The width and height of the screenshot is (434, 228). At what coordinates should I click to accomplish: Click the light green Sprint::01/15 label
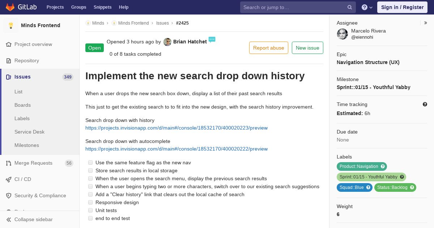pos(371,177)
